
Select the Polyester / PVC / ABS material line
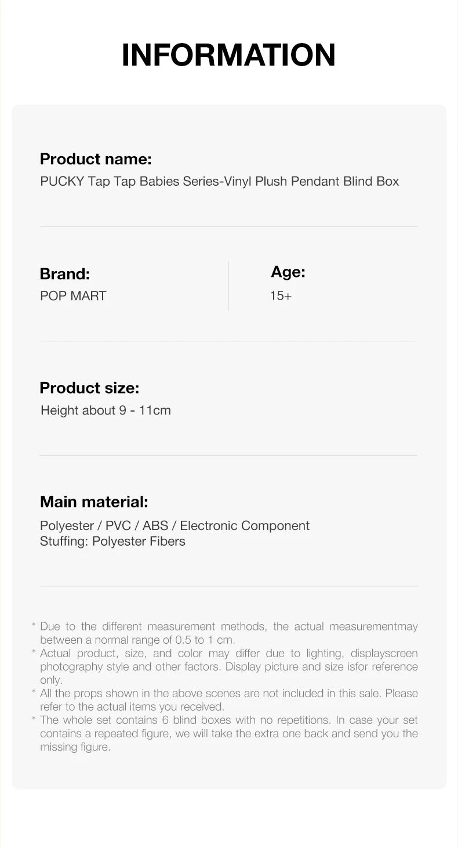coord(175,525)
